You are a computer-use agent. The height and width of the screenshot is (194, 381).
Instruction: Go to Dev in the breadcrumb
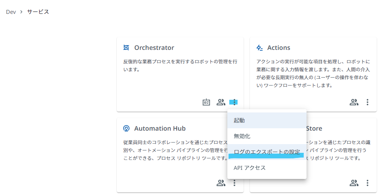click(x=11, y=12)
